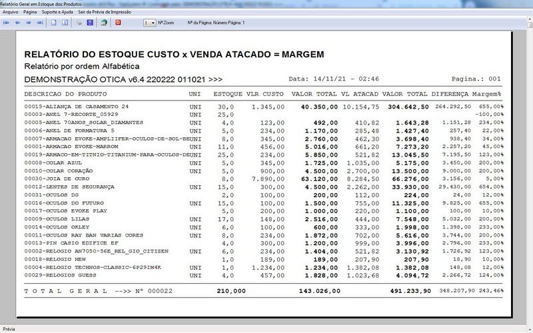
Task: Click row '00012-LENTES DE SEGURANÇA'
Action: 263,187
